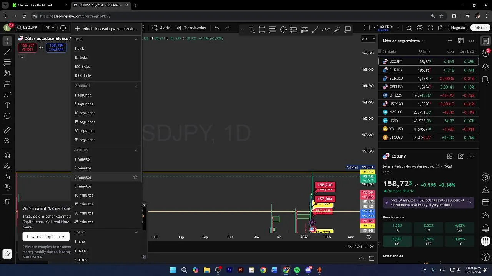Open the Nikkei news headline item
The image size is (492, 276).
click(x=429, y=203)
